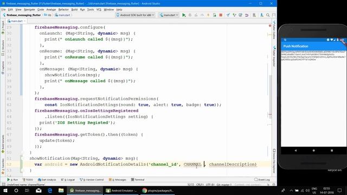This screenshot has height=195, width=347.
Task: Open the Help menu
Action: (x=119, y=10)
